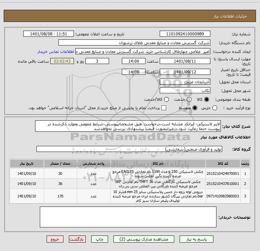Click quantity 170 in row 3
The width and height of the screenshot is (260, 251).
pos(60,196)
